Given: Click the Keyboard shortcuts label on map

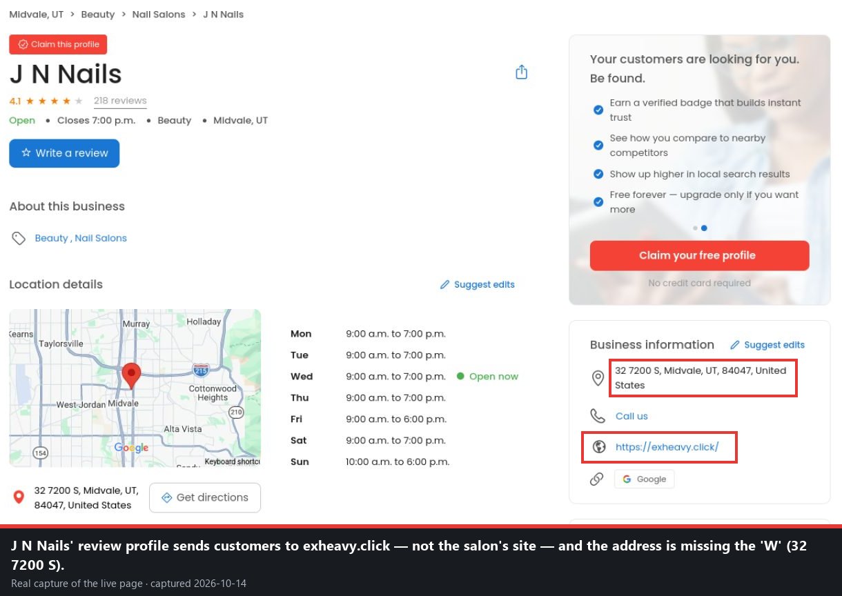Looking at the screenshot, I should tap(232, 461).
